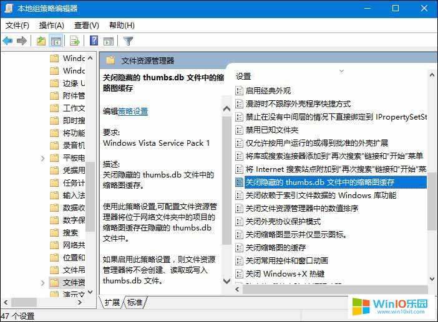438x322 pixels.
Task: Click the Export list toolbar icon
Action: tap(75, 41)
